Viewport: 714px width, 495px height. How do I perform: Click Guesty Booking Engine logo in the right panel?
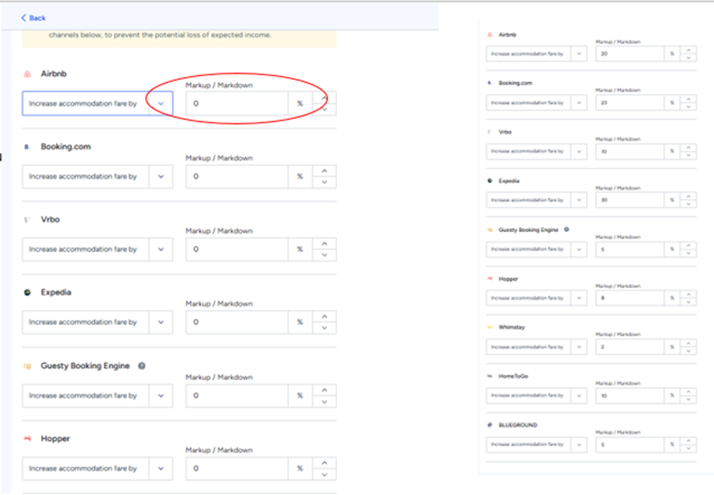tap(490, 230)
